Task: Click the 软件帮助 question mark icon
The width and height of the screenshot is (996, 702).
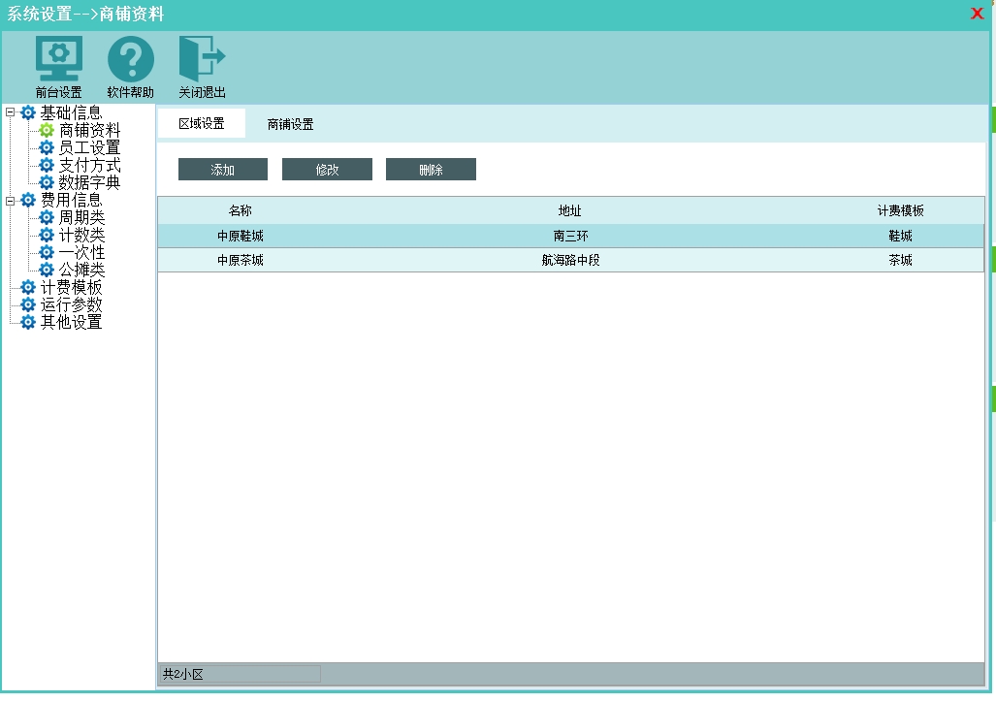Action: pos(130,60)
